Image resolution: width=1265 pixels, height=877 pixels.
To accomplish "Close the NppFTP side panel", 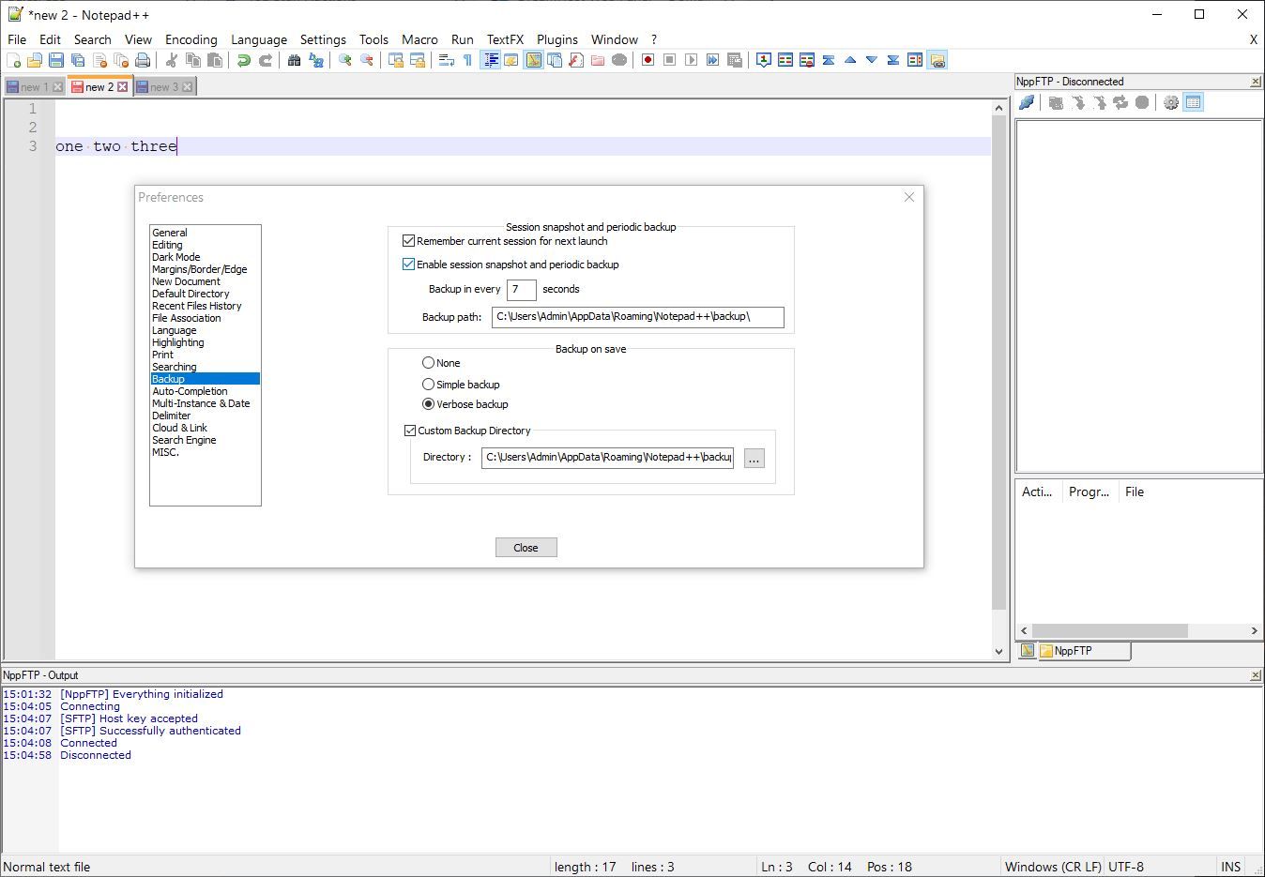I will (1256, 82).
